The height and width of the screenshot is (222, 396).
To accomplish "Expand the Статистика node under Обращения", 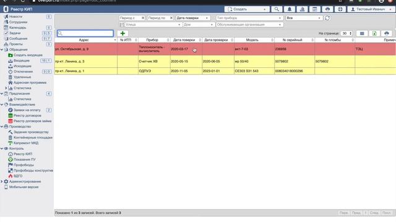I will click(x=6, y=88).
